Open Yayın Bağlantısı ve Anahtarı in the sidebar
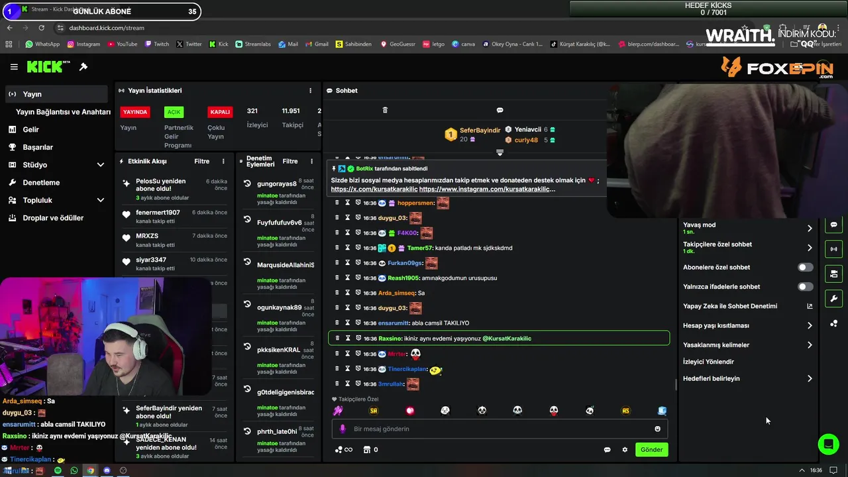Screen dimensions: 848x477 click(x=63, y=112)
